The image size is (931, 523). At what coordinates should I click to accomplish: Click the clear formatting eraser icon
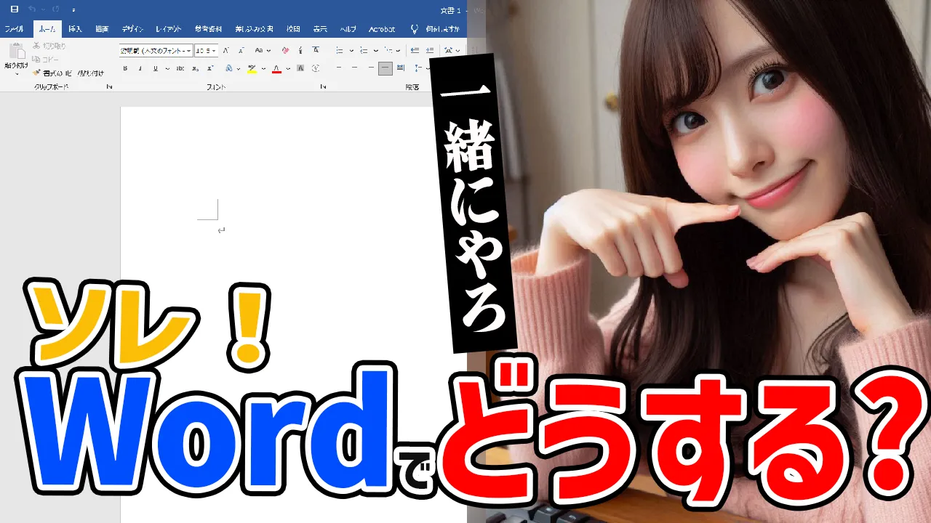285,50
